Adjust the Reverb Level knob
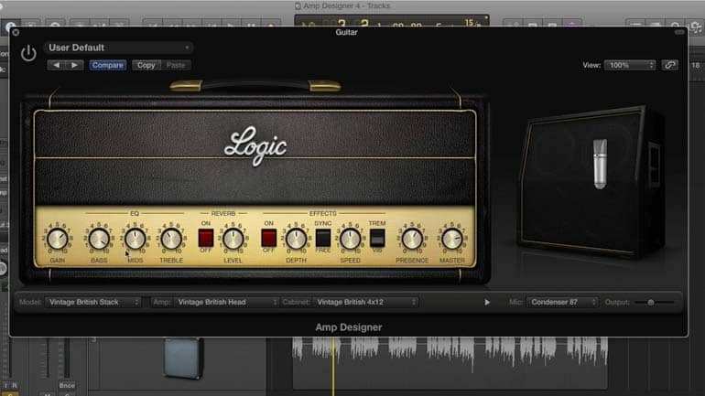The height and width of the screenshot is (396, 705). [233, 239]
